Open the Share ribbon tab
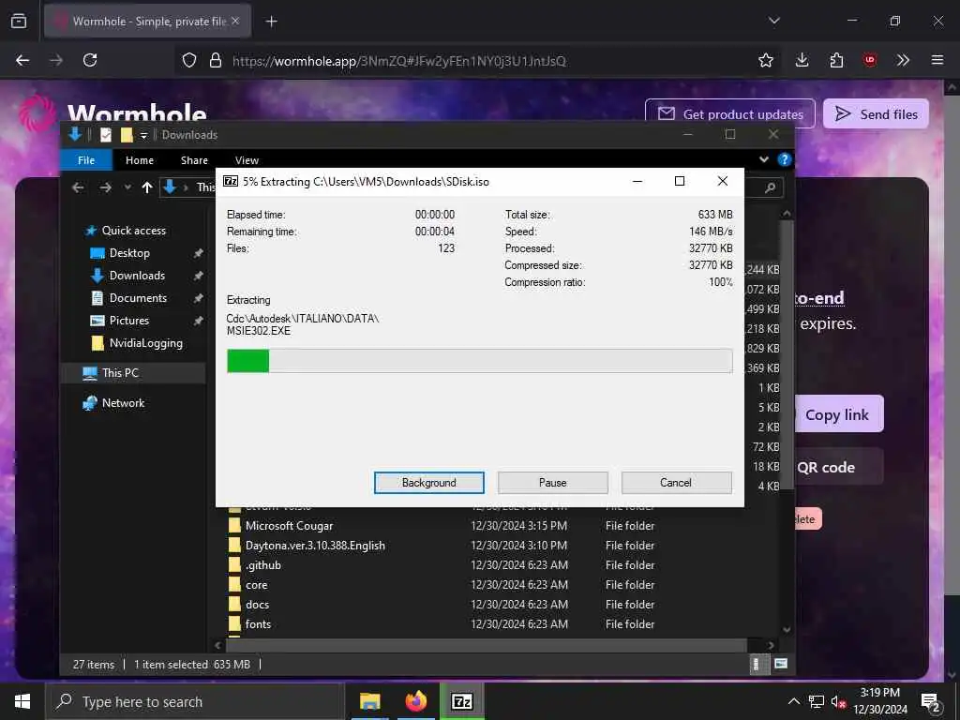 point(194,159)
